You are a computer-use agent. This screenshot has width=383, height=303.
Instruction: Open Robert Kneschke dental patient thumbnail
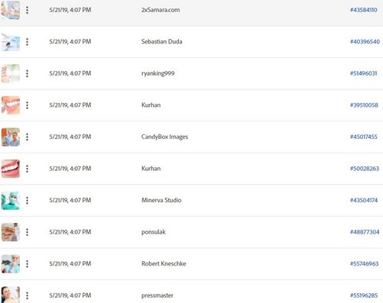pos(11,264)
